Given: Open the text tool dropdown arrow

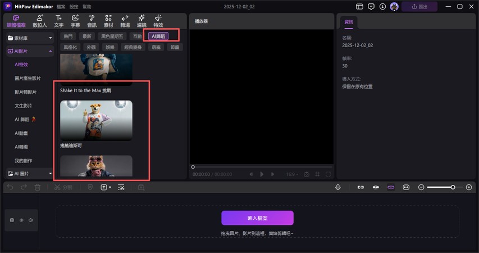Looking at the screenshot, I should coord(110,187).
